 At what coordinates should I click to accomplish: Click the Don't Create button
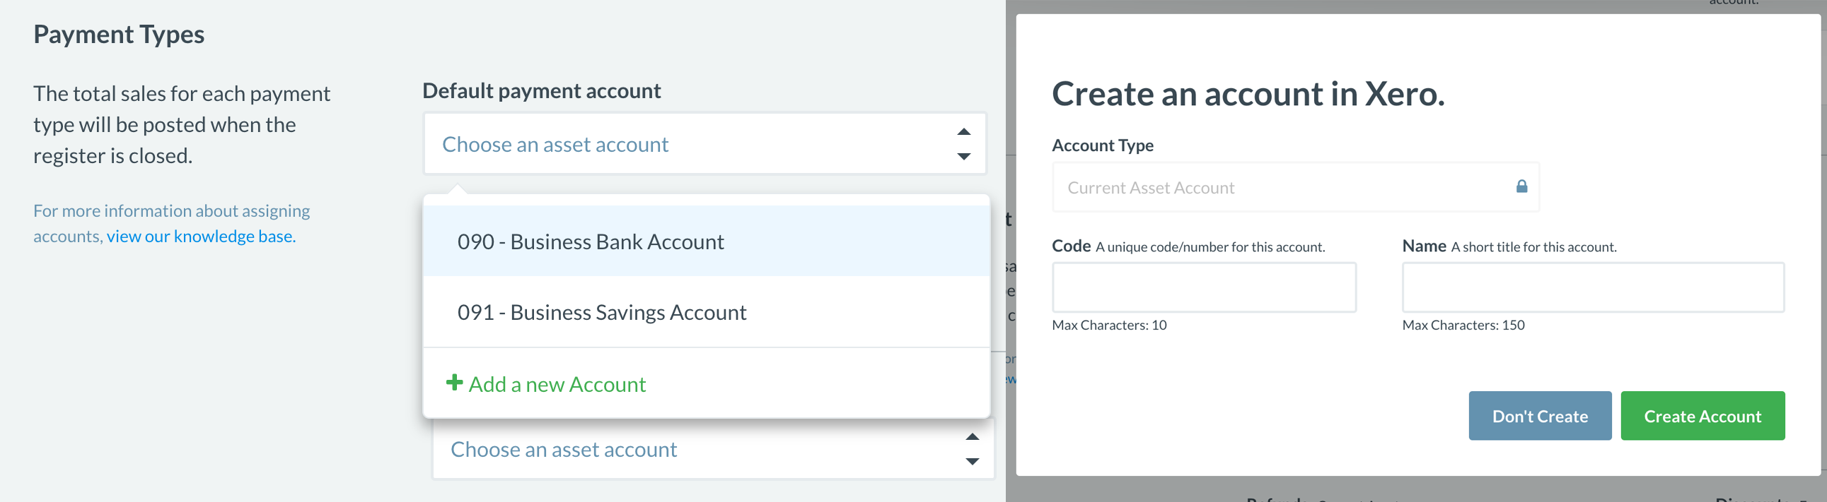(1540, 416)
